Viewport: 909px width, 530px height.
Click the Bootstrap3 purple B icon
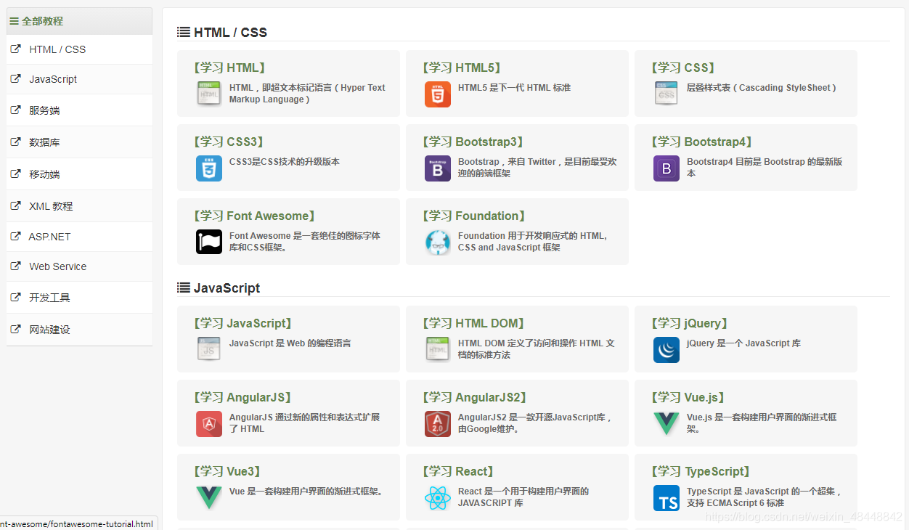tap(438, 168)
